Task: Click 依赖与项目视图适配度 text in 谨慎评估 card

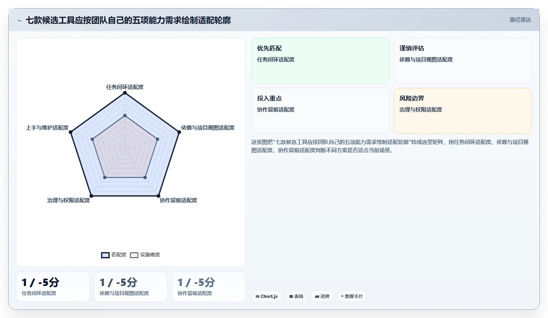Action: coord(426,59)
